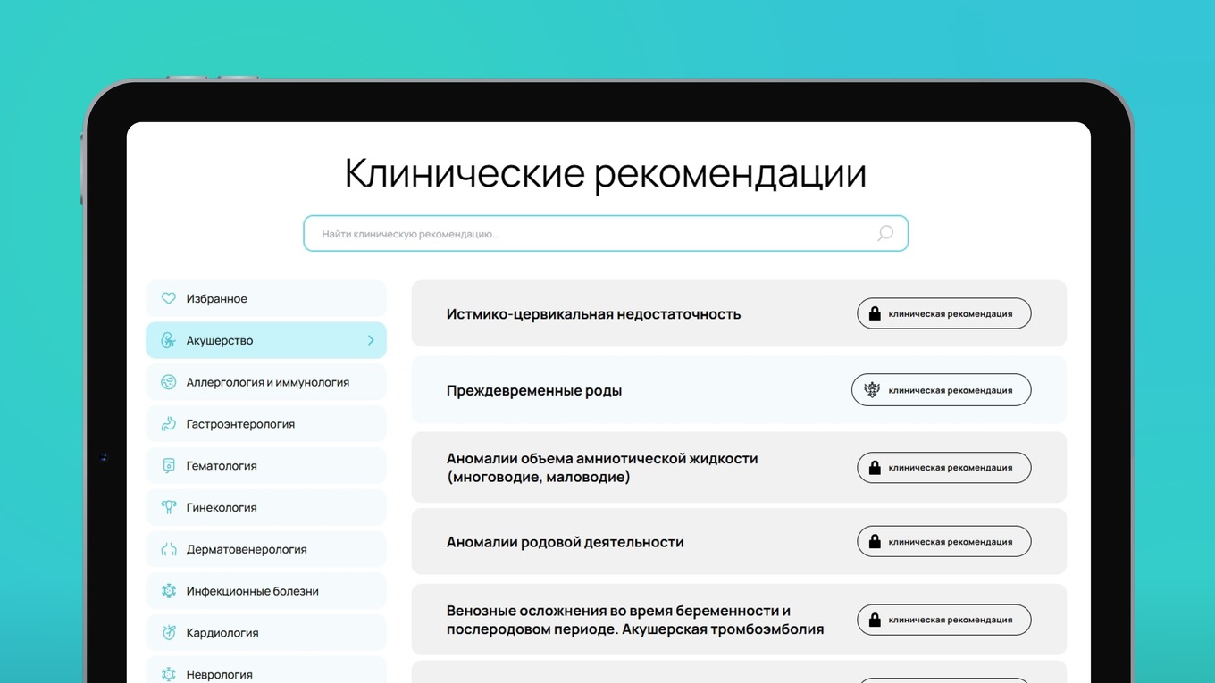
Task: Click the Клинические рекомендации page heading
Action: coord(606,172)
